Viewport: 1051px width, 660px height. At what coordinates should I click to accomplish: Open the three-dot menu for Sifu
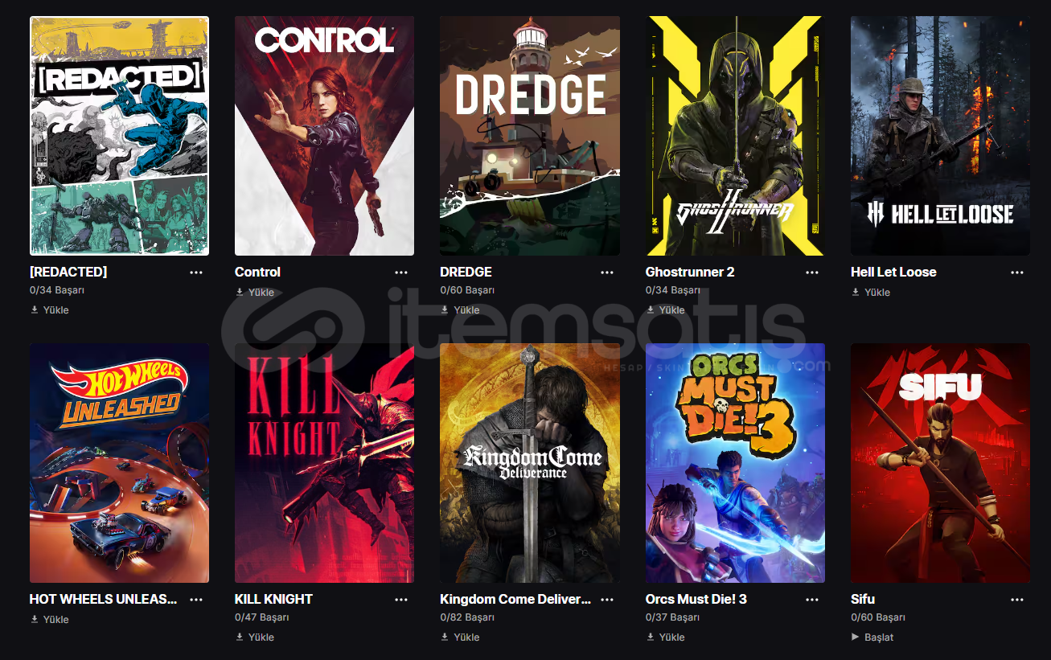1017,600
